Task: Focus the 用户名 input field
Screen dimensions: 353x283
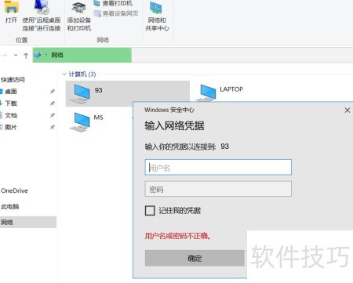Action: 218,167
